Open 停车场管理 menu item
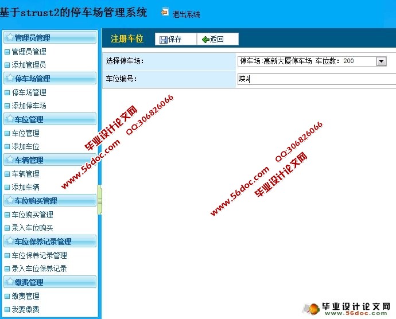The height and width of the screenshot is (319, 396). [x=29, y=92]
